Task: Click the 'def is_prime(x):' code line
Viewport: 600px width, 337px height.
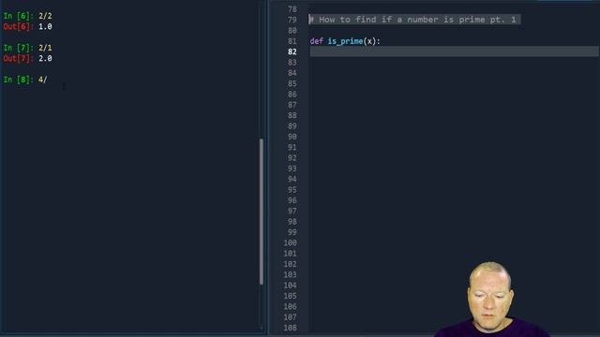Action: pos(345,41)
